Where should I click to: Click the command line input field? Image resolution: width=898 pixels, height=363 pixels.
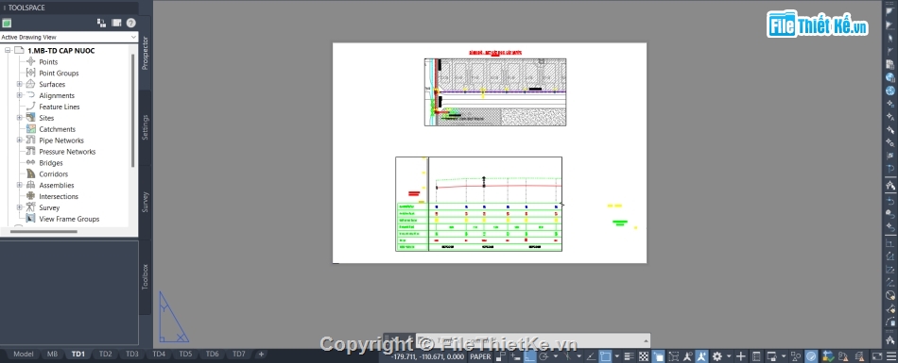[532, 340]
